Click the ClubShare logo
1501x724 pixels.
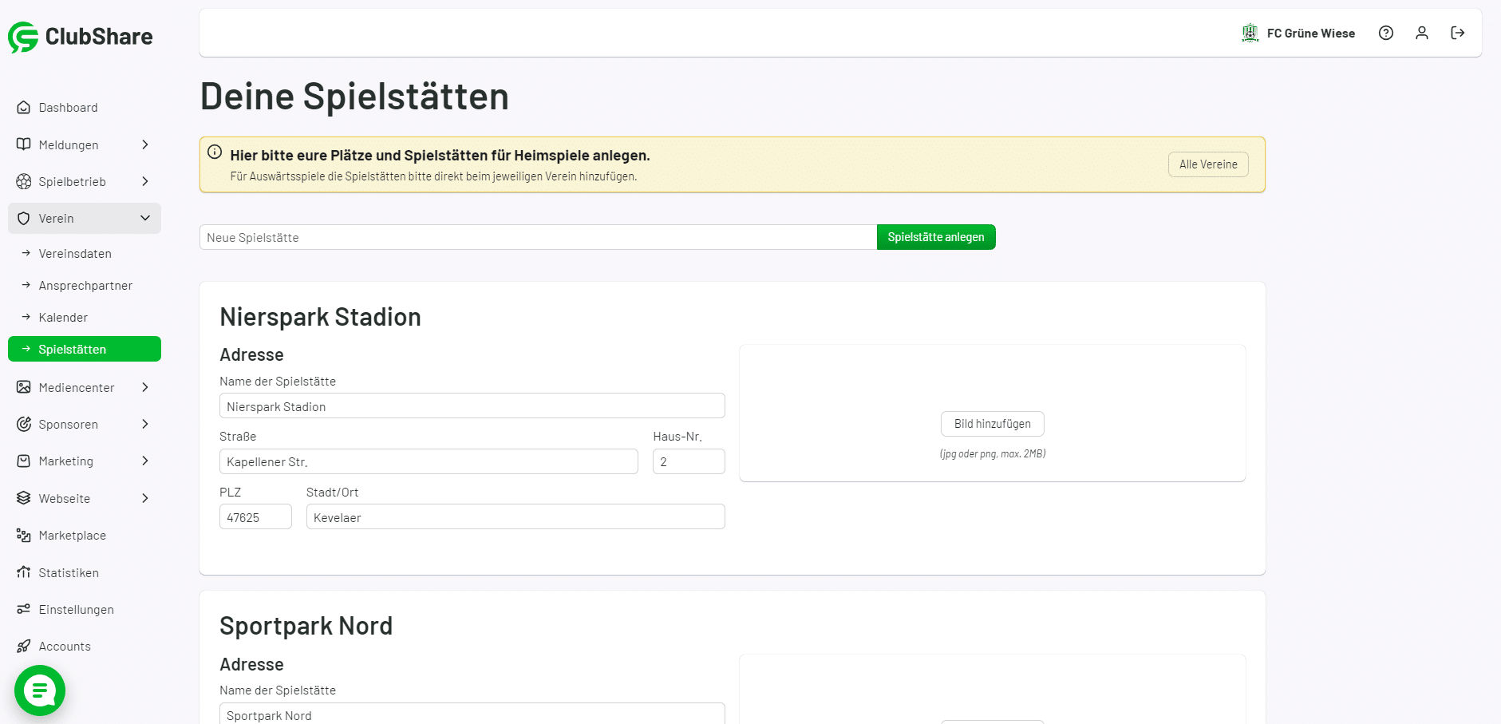(80, 37)
